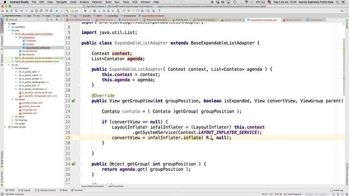Image resolution: width=349 pixels, height=196 pixels.
Task: Select ContactActivity class in project tree
Action: click(29, 51)
